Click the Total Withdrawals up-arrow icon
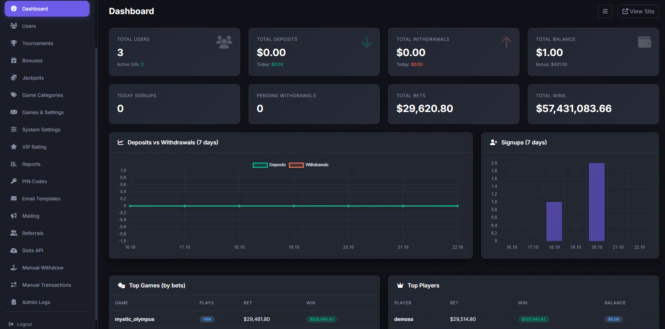 coord(506,42)
